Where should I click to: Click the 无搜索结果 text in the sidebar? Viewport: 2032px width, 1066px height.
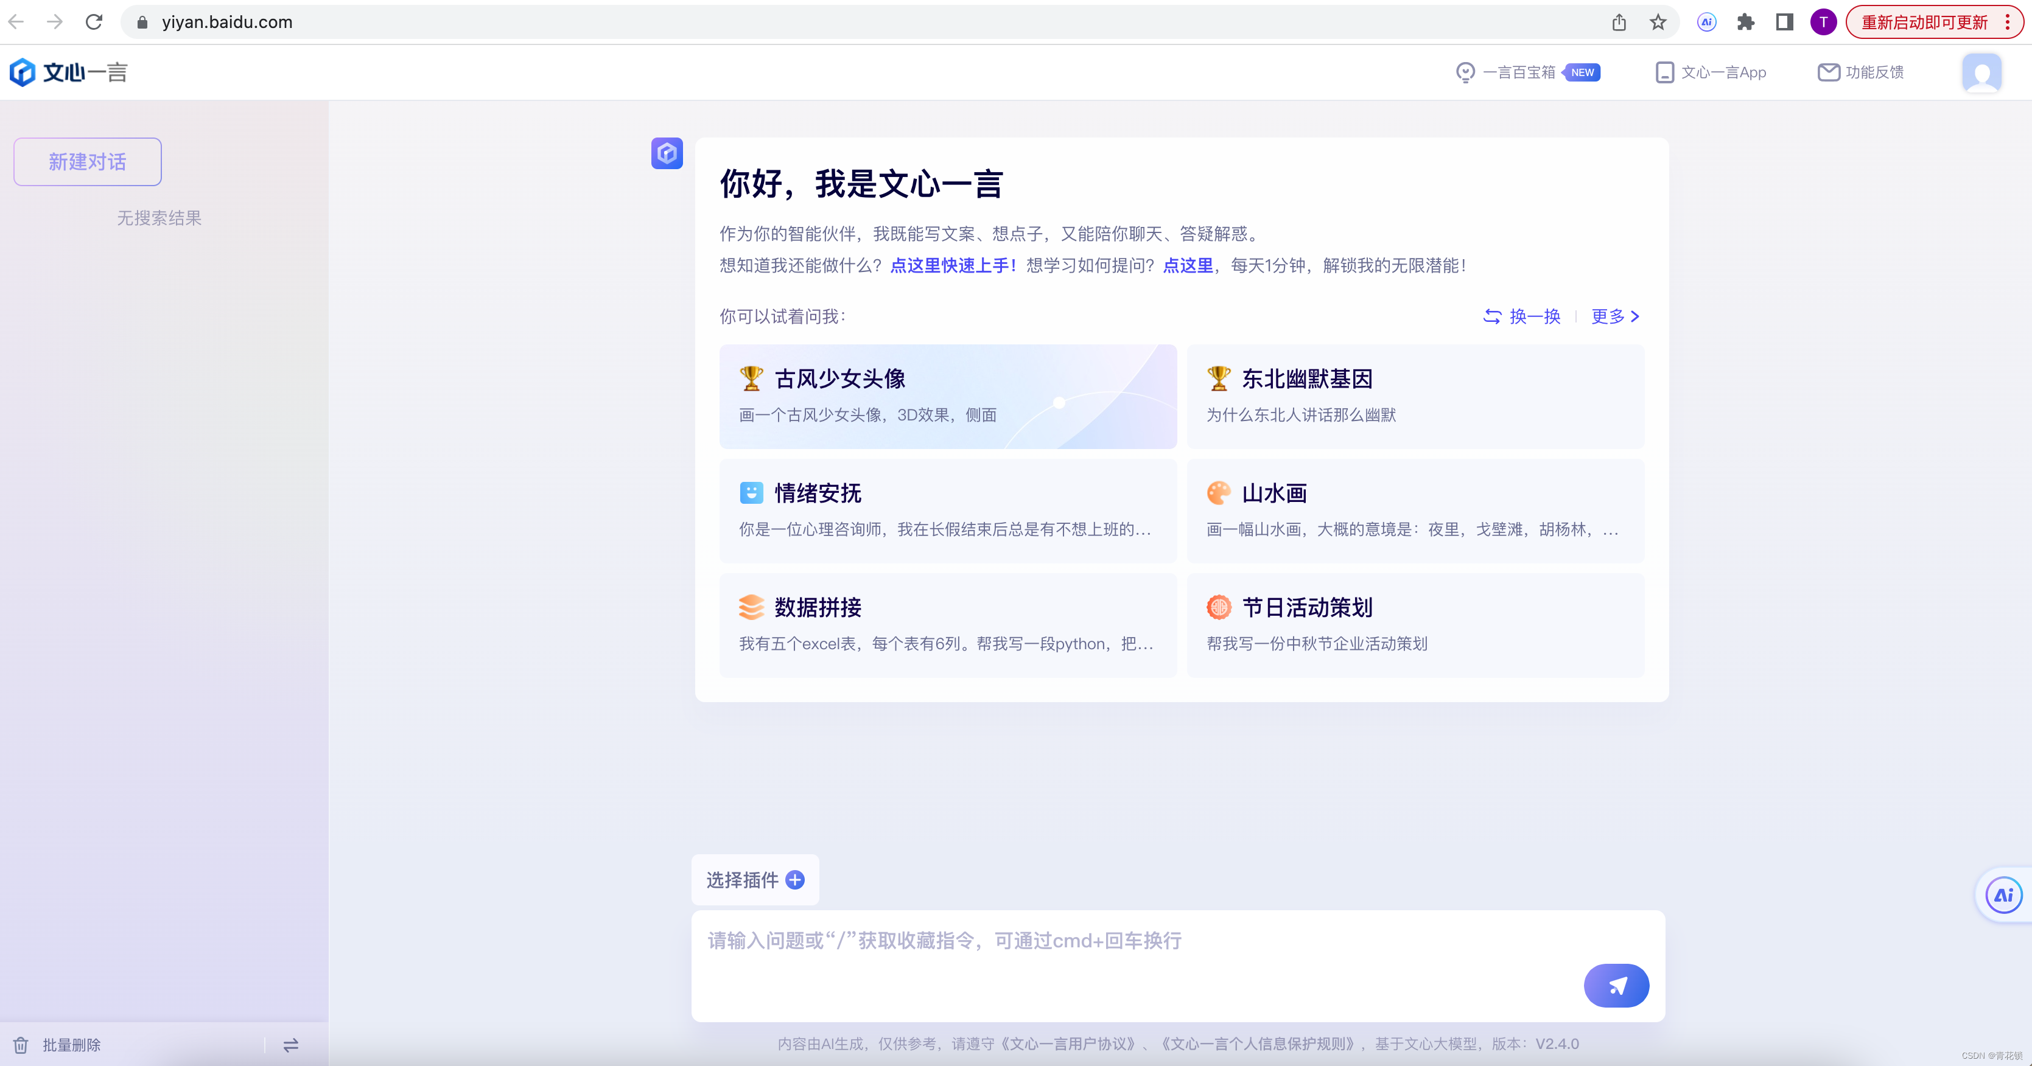point(159,218)
